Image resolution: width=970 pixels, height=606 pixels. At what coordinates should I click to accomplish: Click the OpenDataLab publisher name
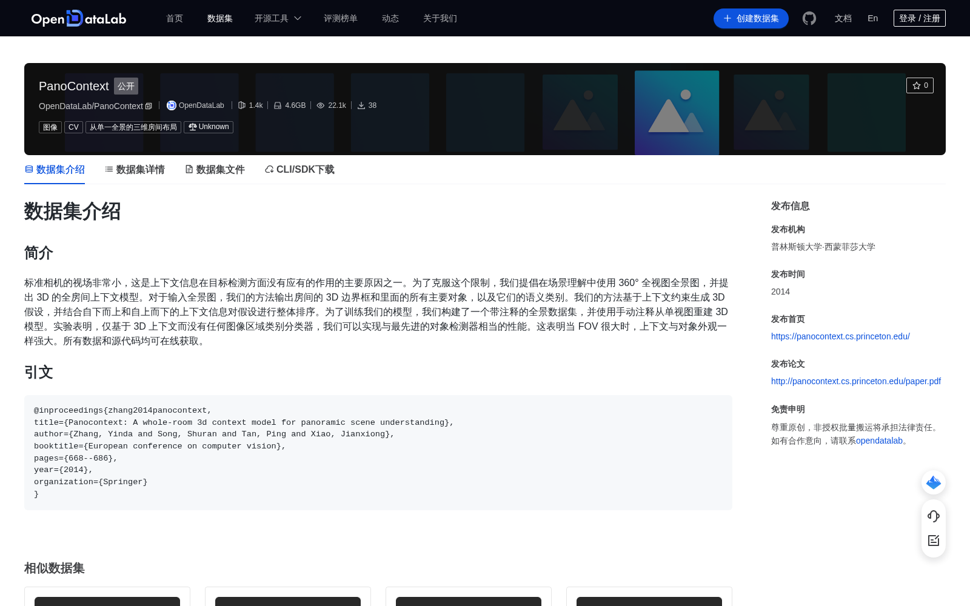pos(201,105)
